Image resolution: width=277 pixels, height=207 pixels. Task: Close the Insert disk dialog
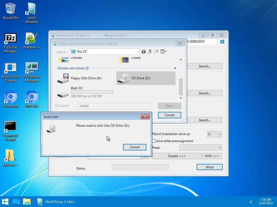[x=145, y=117]
